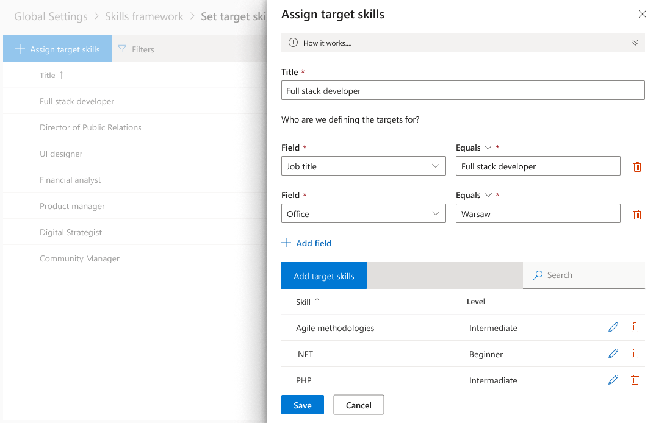656x423 pixels.
Task: Edit the .NET skill level
Action: tap(613, 354)
